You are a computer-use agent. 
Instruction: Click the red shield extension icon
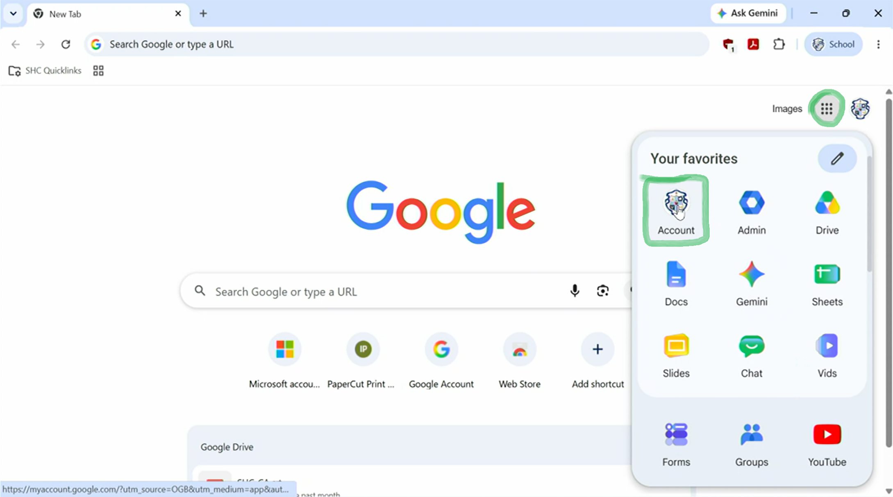click(x=728, y=44)
